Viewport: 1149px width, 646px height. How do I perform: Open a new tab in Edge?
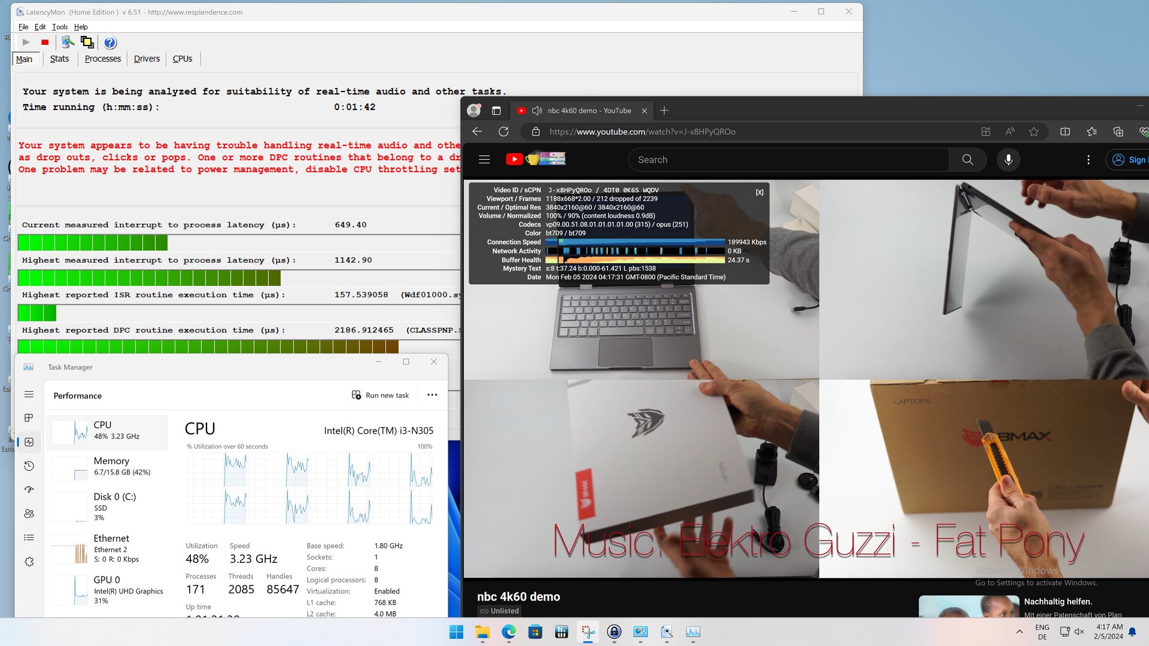664,111
